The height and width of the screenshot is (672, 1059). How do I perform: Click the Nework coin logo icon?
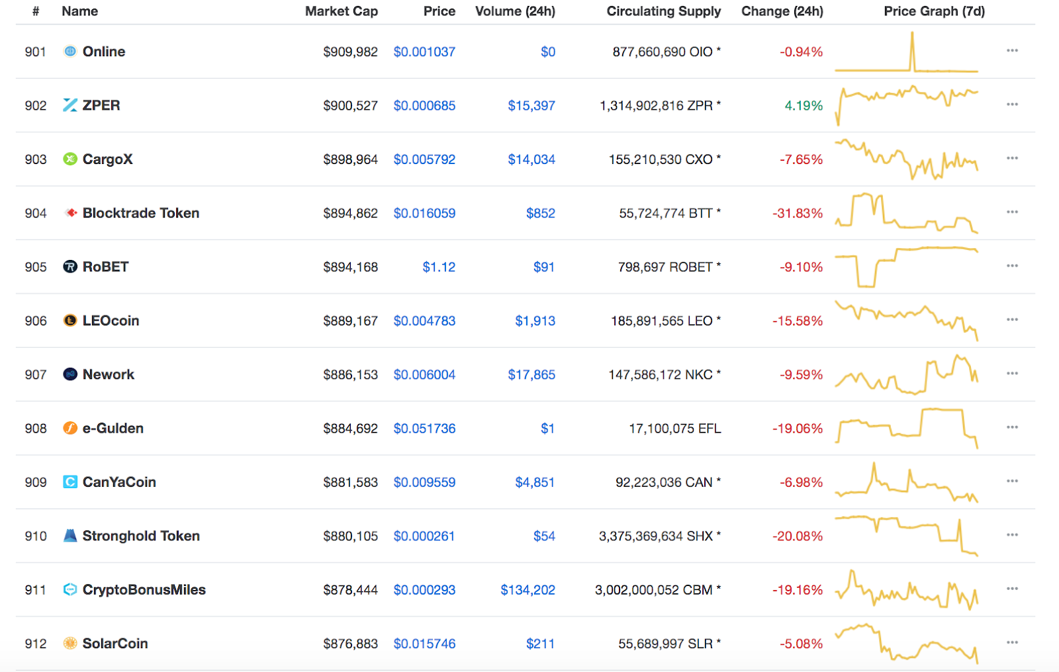coord(70,374)
